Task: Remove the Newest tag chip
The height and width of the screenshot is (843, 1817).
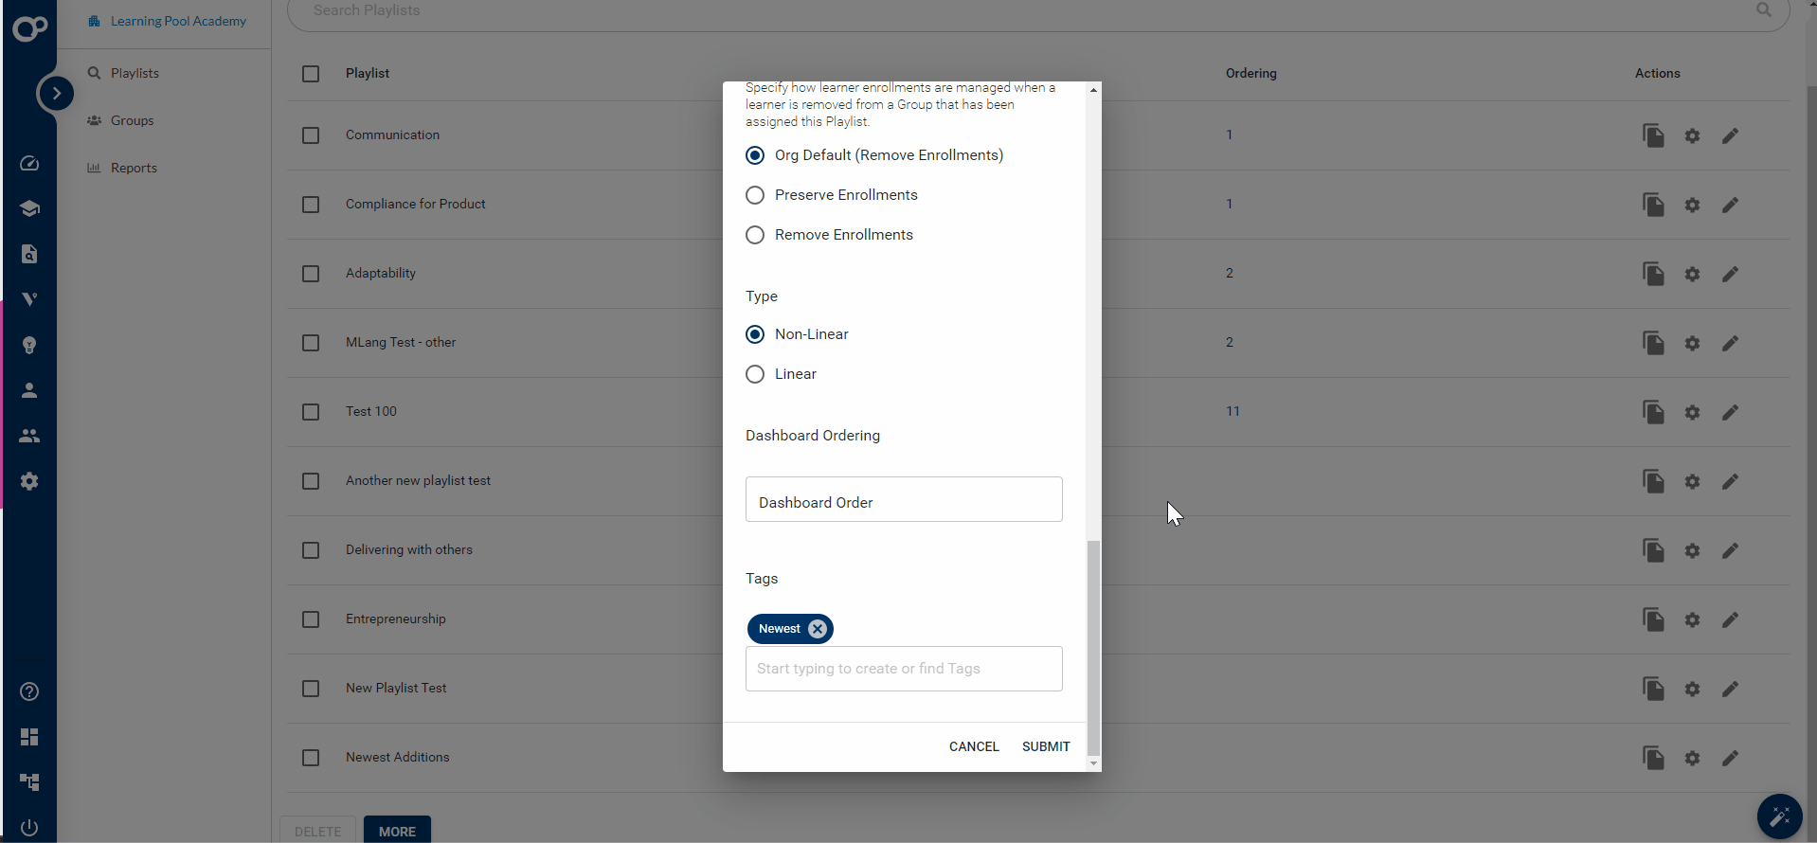Action: [x=818, y=629]
